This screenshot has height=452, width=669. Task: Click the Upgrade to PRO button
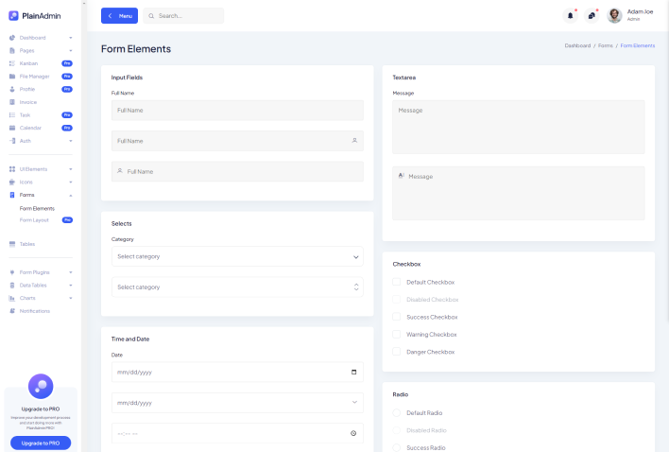pos(41,443)
